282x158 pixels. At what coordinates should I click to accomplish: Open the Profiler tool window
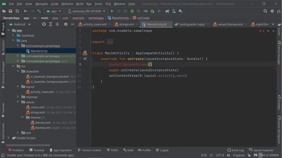click(x=145, y=150)
